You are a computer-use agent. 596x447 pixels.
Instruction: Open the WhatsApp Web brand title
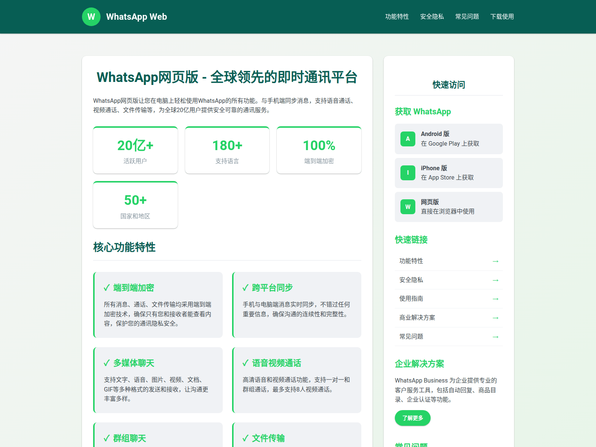pyautogui.click(x=136, y=17)
